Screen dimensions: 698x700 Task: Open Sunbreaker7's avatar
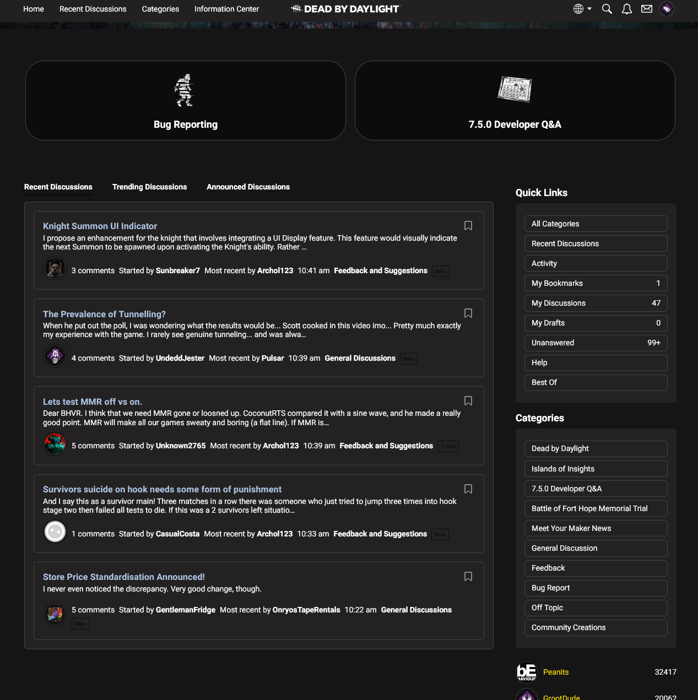click(55, 269)
